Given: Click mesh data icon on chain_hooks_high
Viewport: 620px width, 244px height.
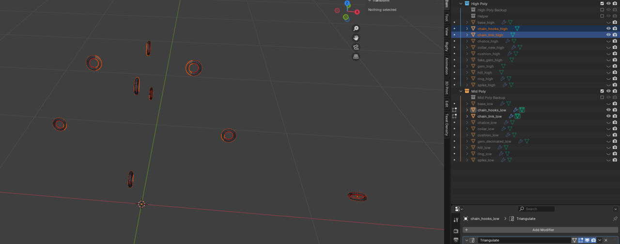Looking at the screenshot, I should click(517, 29).
